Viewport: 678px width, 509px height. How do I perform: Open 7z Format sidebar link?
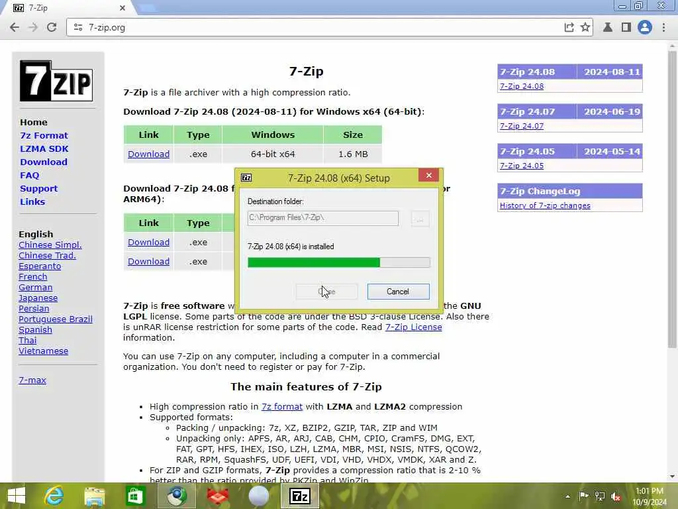44,135
